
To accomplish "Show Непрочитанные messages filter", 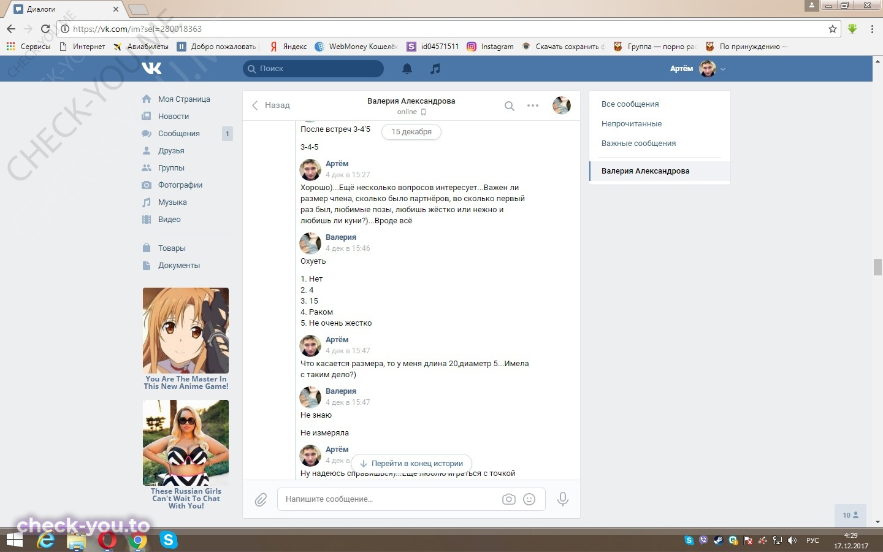I will tap(632, 124).
